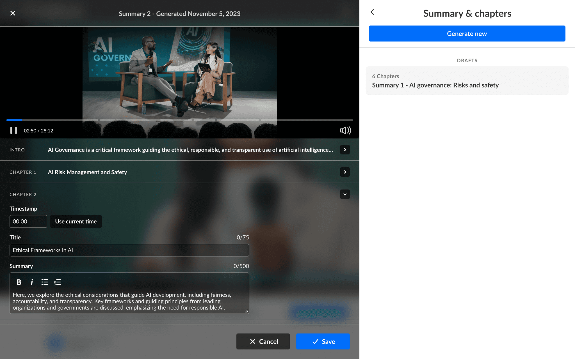Insert a bulleted list in summary
The image size is (575, 359).
[x=45, y=282]
